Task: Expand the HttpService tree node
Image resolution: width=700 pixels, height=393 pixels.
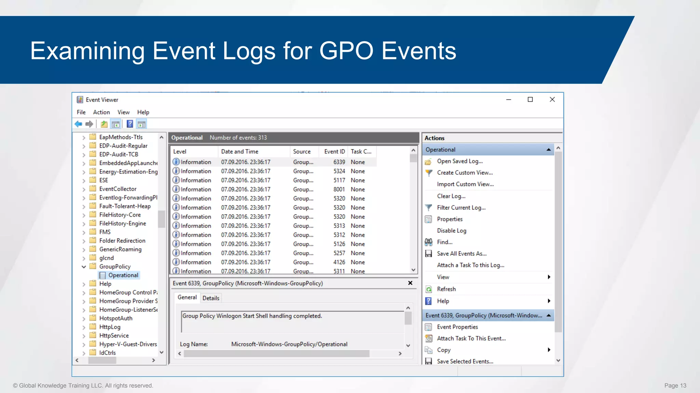Action: (x=84, y=336)
